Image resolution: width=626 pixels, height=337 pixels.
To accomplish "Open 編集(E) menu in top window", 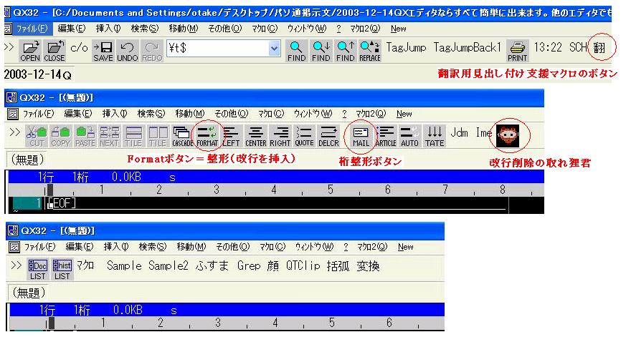I will click(72, 29).
